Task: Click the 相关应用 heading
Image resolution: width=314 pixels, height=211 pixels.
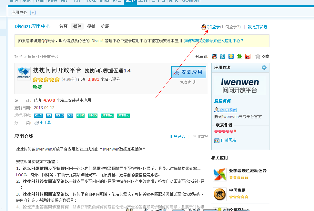Action: click(219, 158)
